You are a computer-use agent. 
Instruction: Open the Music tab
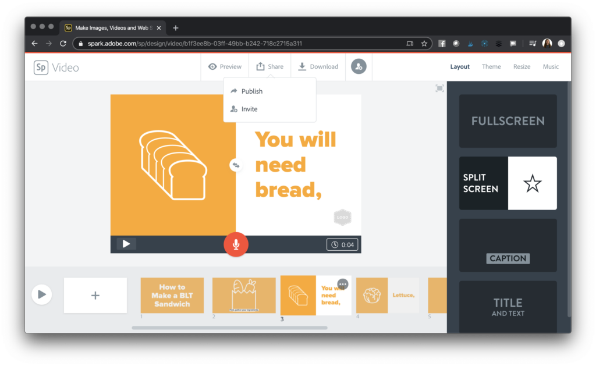click(x=551, y=66)
